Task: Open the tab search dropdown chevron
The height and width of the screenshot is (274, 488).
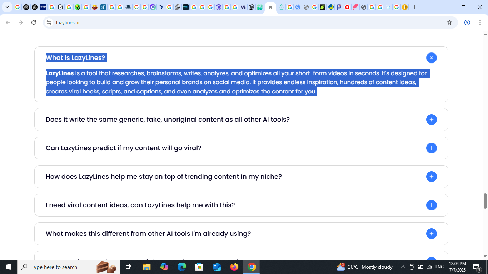Action: (x=7, y=7)
